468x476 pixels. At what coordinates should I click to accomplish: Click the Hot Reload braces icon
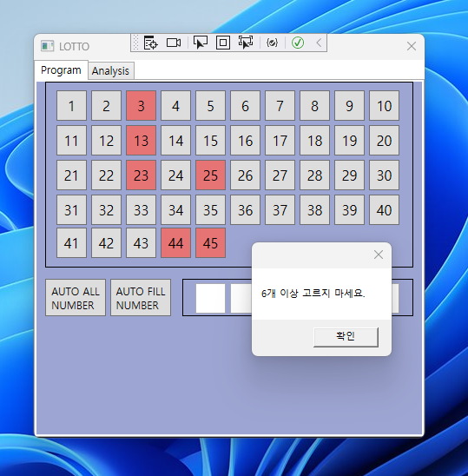pyautogui.click(x=272, y=43)
